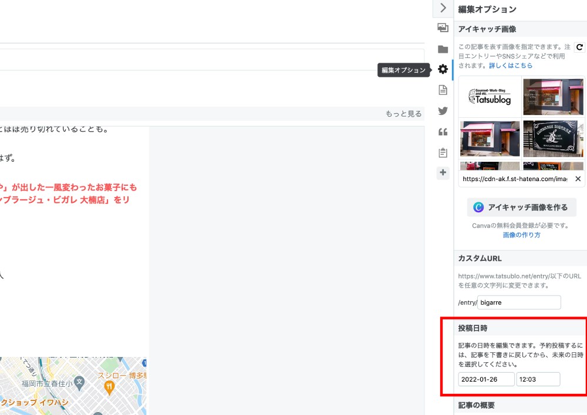Collapse sidebar with the chevron arrow
Image resolution: width=587 pixels, height=415 pixels.
[x=443, y=8]
